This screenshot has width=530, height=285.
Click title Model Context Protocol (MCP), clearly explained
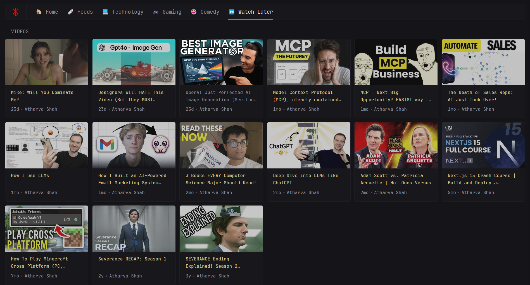click(307, 96)
